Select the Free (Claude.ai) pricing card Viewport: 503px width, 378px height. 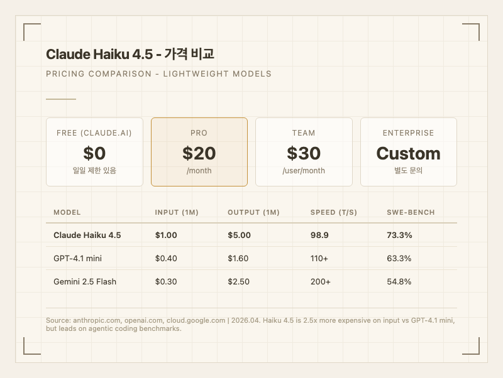(x=94, y=152)
